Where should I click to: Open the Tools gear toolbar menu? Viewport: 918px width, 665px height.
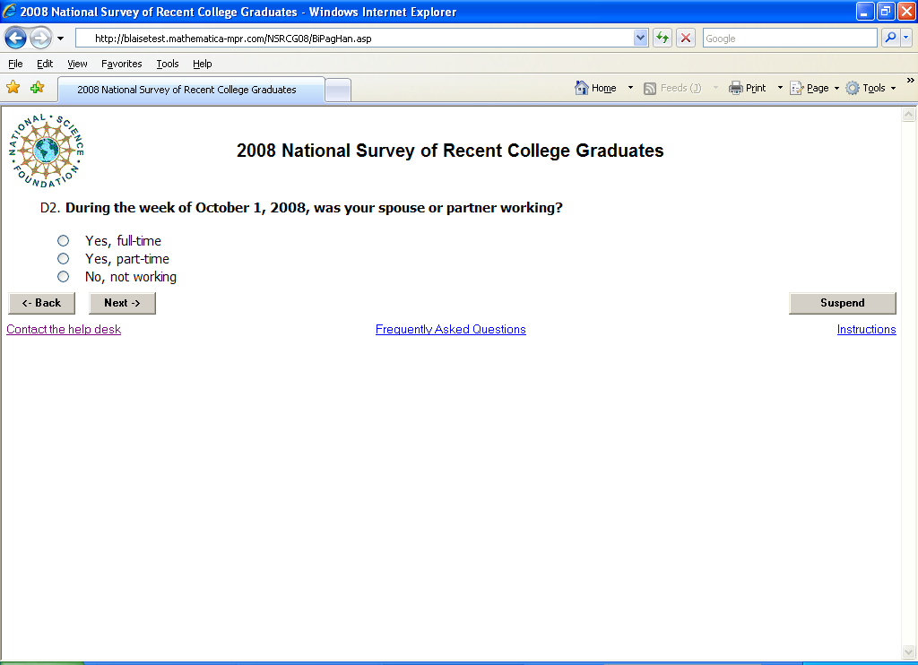[870, 88]
